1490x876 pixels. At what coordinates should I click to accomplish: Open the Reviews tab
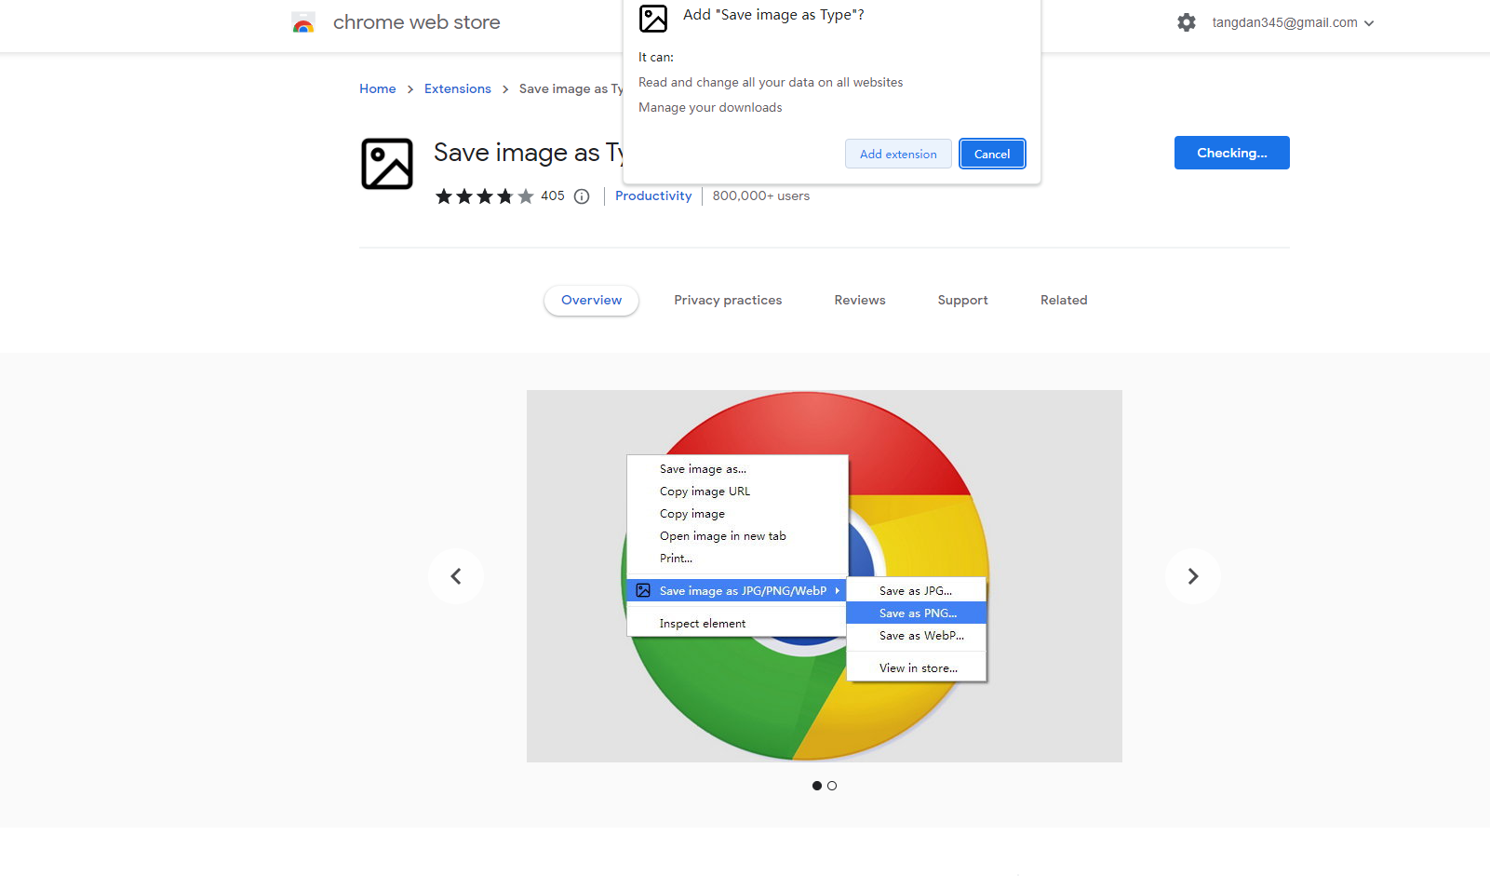tap(860, 301)
